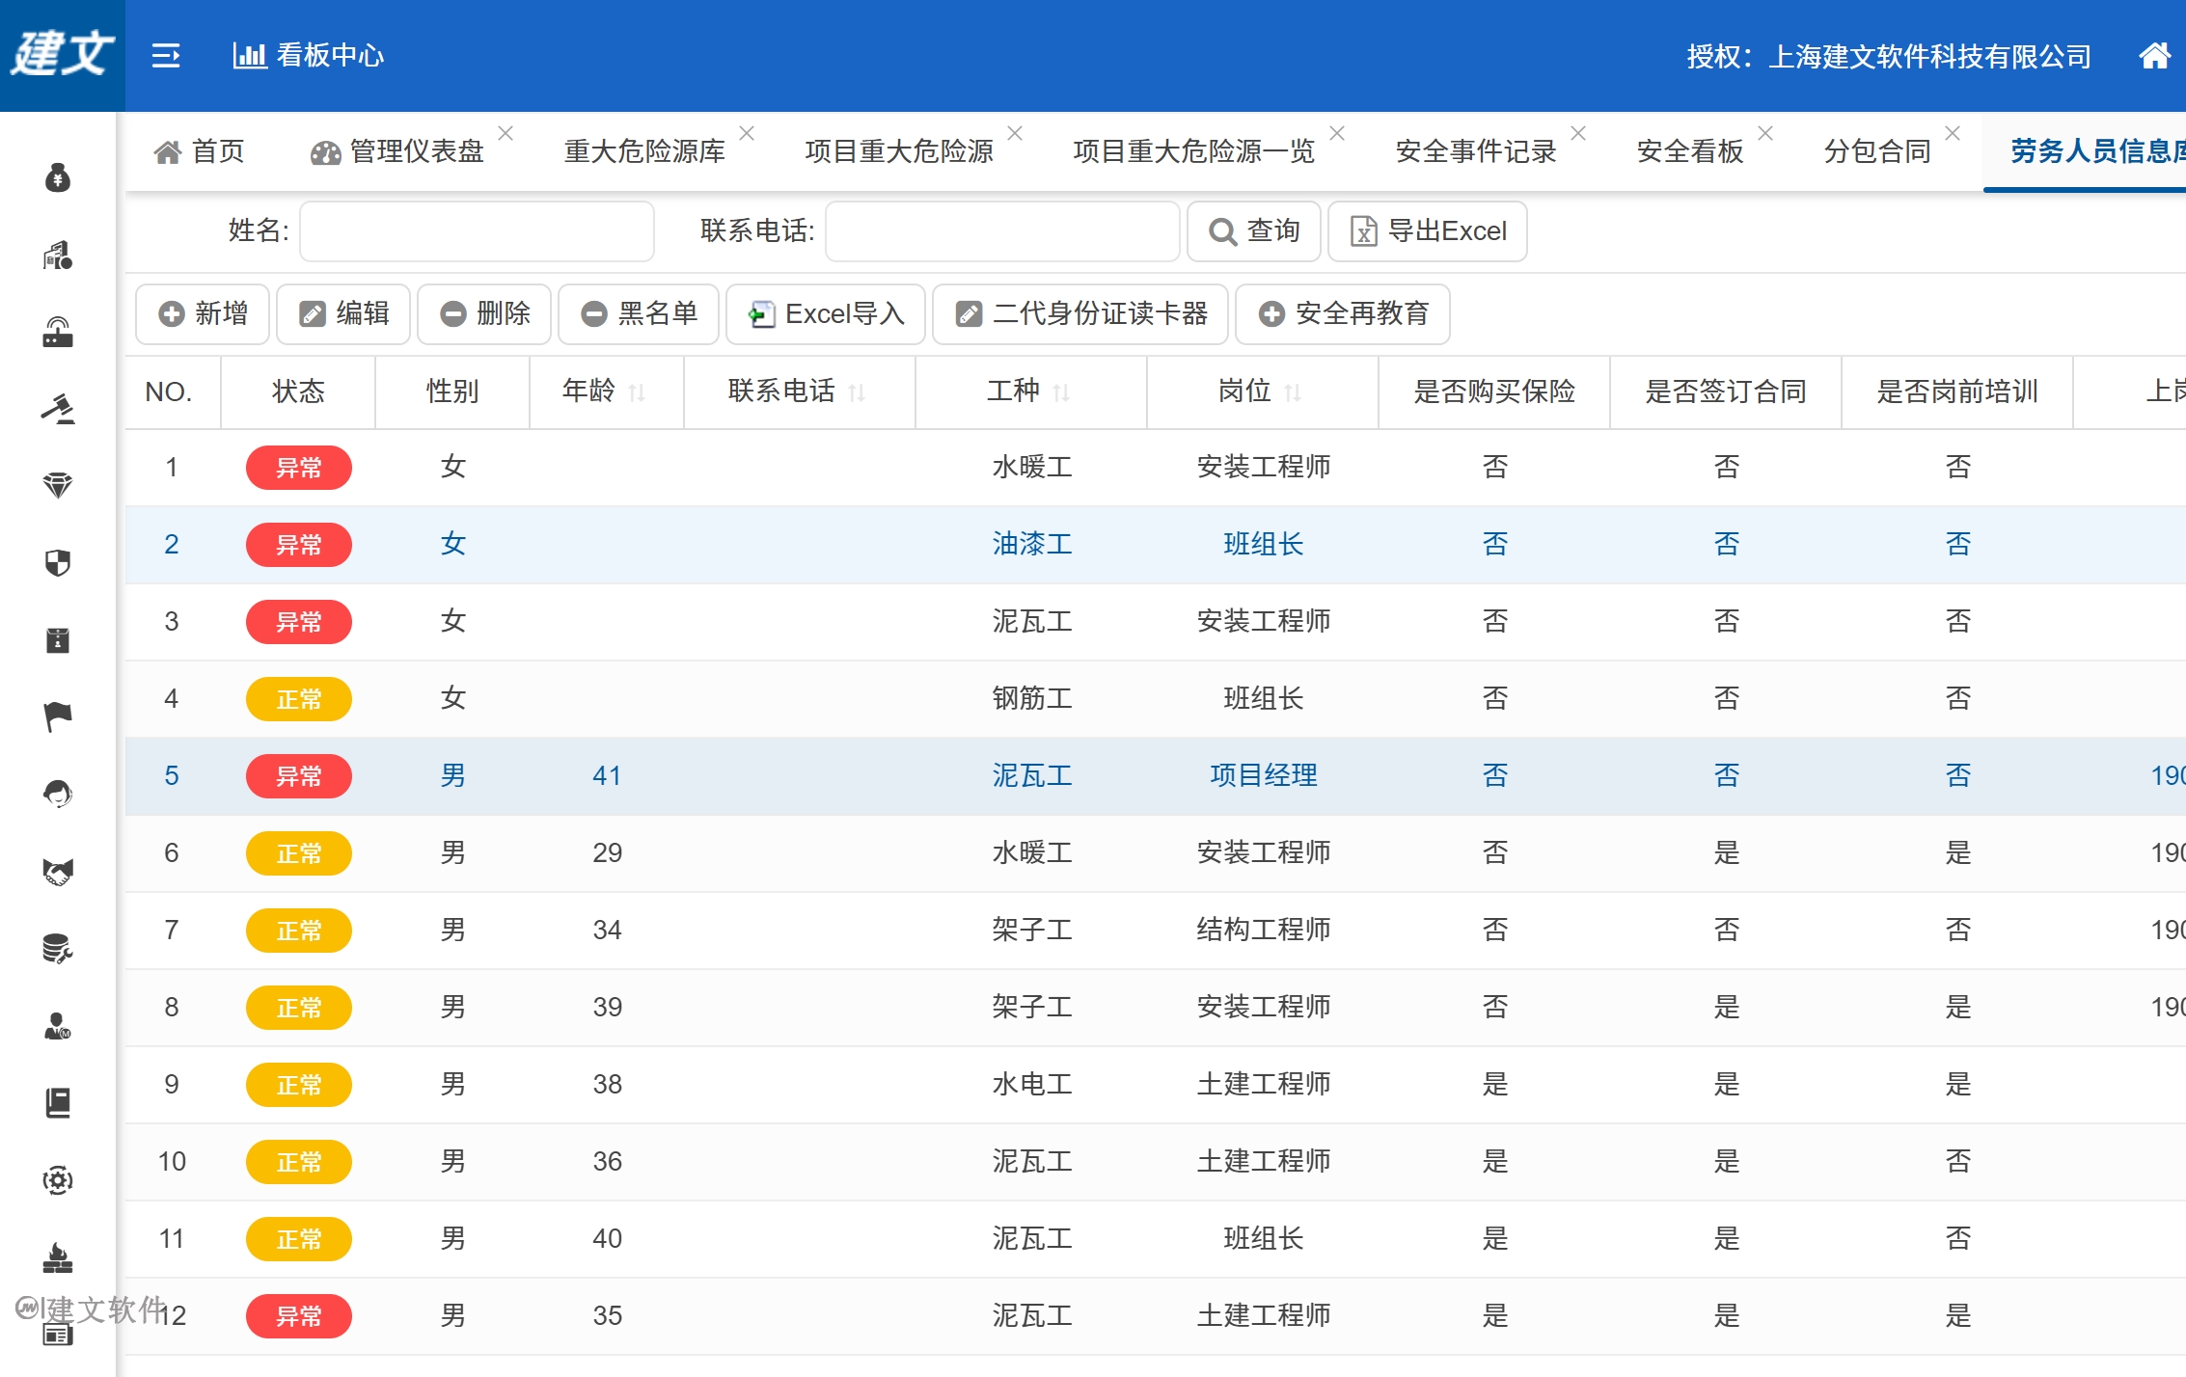The image size is (2186, 1377).
Task: Switch to the 安全看板 tab
Action: pyautogui.click(x=1690, y=151)
